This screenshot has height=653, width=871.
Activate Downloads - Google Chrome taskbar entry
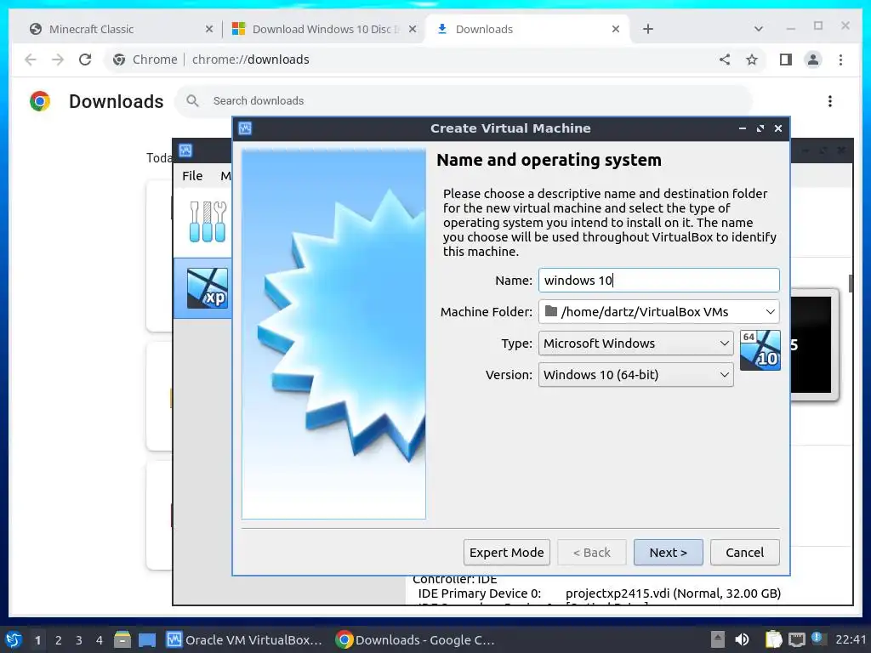[415, 639]
